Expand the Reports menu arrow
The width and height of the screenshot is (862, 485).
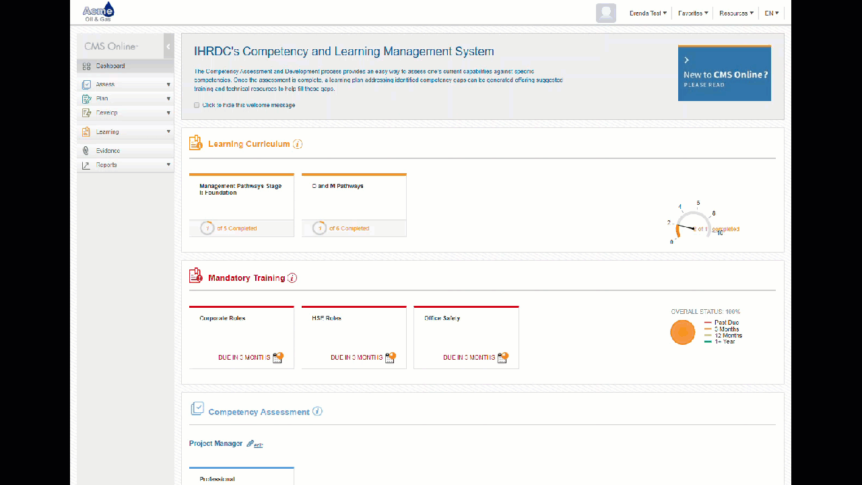click(168, 165)
